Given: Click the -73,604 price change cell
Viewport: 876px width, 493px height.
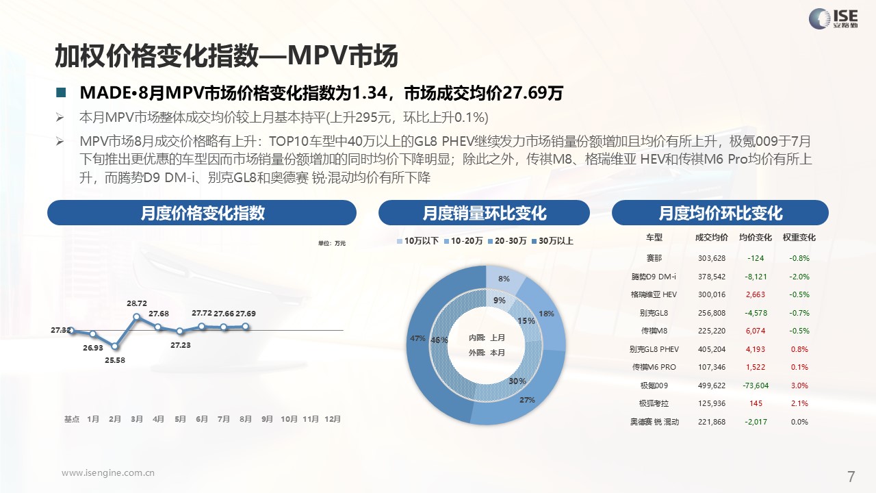Looking at the screenshot, I should tap(756, 385).
